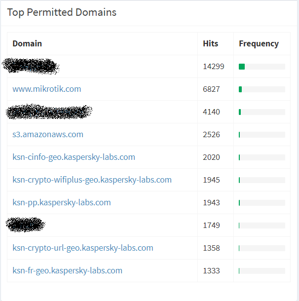Screen dimensions: 299x301
Task: Click ksn-cinfo-geo.kaspersky-labs.com link
Action: tap(74, 157)
